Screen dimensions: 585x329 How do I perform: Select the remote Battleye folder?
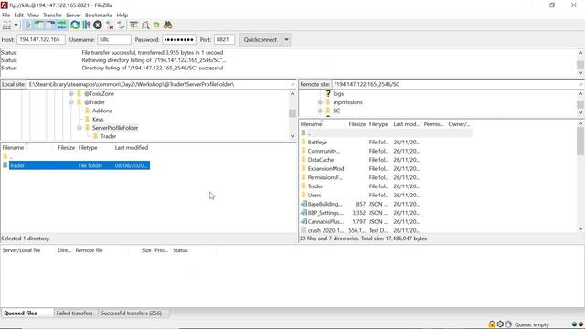tap(317, 143)
